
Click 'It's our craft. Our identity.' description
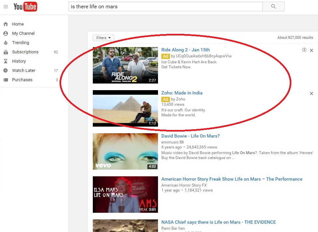(x=184, y=110)
